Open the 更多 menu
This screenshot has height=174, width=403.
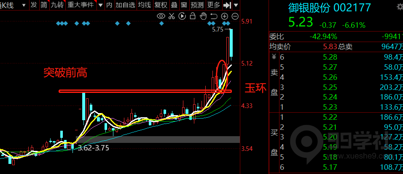tap(213, 5)
